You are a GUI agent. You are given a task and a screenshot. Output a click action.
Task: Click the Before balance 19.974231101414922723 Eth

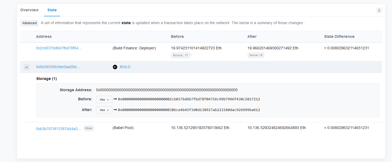[196, 48]
